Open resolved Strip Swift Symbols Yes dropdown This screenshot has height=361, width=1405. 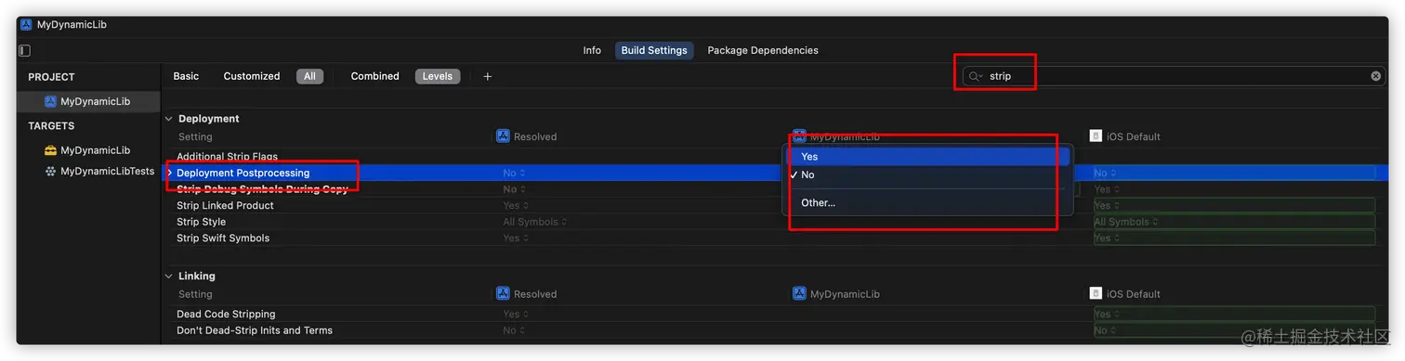(515, 238)
